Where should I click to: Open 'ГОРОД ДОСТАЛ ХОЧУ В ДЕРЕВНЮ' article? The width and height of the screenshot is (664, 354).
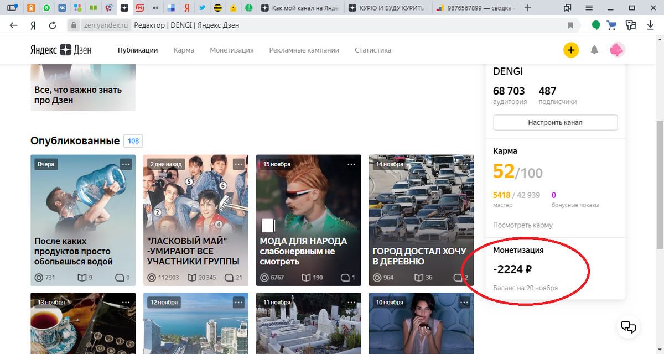(422, 220)
